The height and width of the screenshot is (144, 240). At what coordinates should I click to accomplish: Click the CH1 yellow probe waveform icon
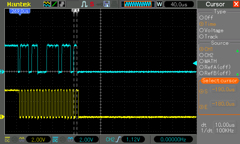click(22, 139)
